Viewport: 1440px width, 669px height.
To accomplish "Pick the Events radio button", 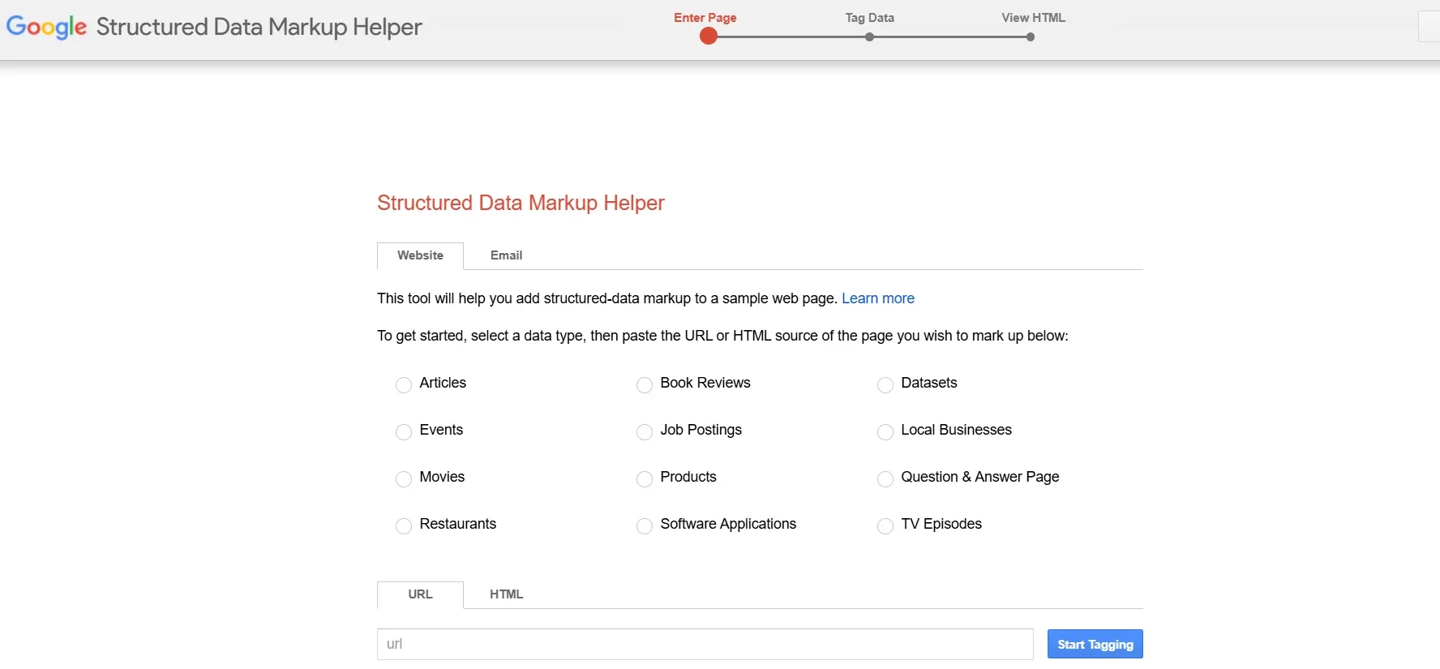I will [x=404, y=432].
